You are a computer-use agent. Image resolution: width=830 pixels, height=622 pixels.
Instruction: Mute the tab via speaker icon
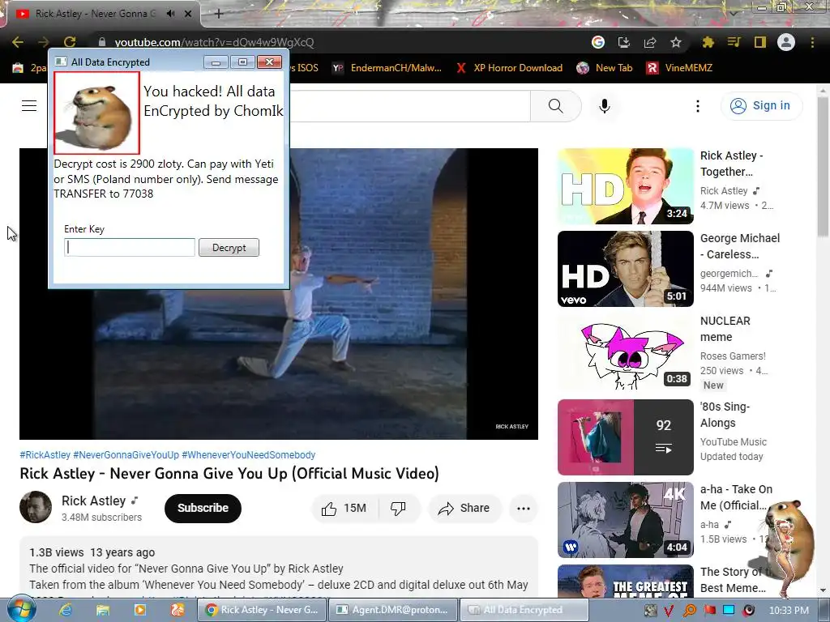(x=170, y=14)
